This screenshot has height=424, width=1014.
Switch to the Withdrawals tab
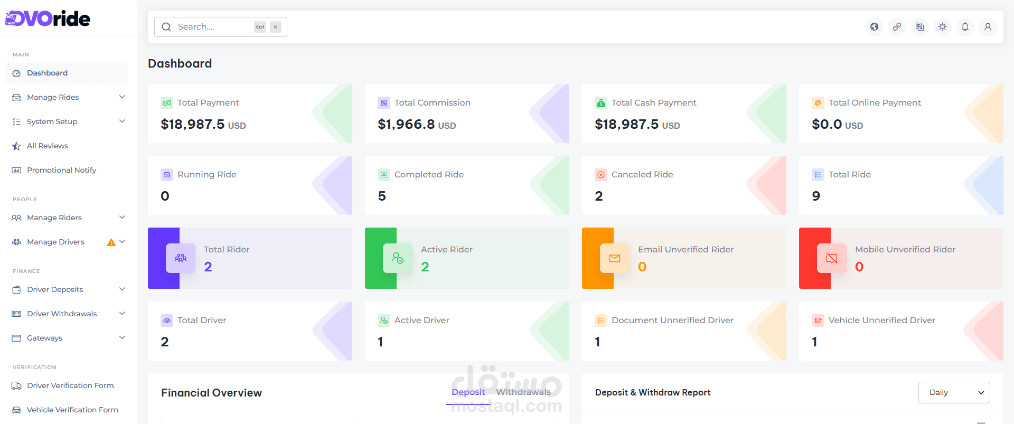pyautogui.click(x=523, y=392)
